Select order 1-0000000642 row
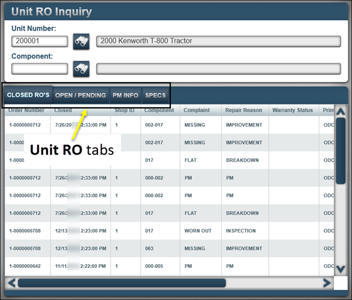Viewport: 352px width, 300px height. (x=25, y=266)
